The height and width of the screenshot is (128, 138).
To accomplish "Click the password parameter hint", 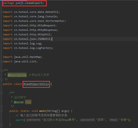I will tap(87, 120).
